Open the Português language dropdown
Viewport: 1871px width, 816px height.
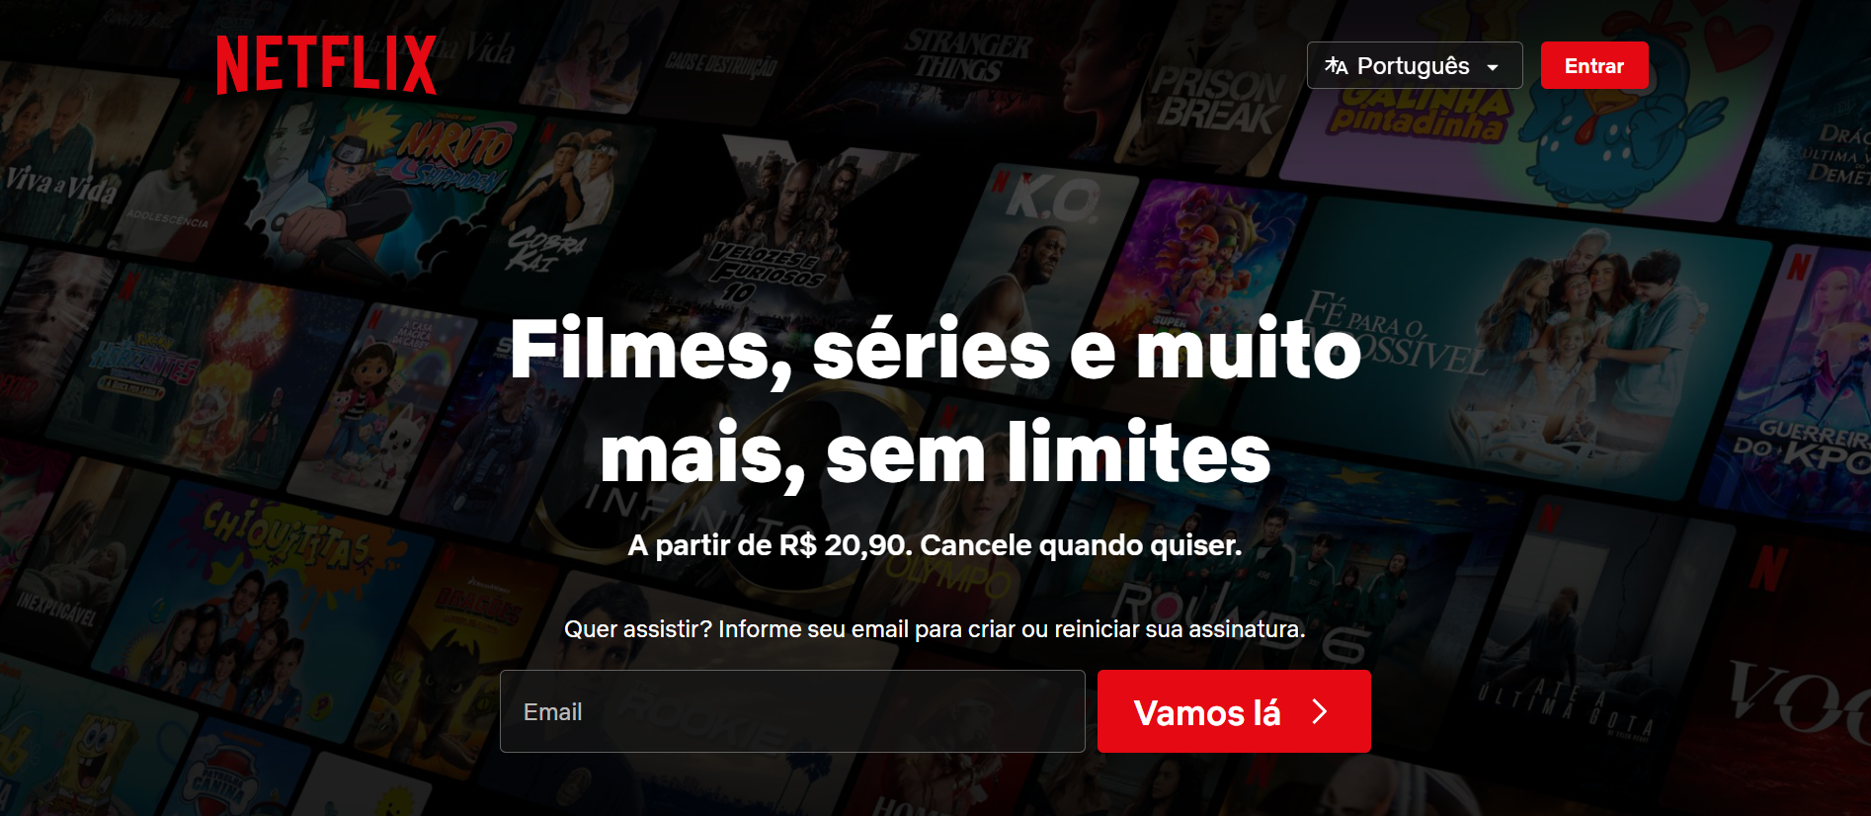[1415, 65]
